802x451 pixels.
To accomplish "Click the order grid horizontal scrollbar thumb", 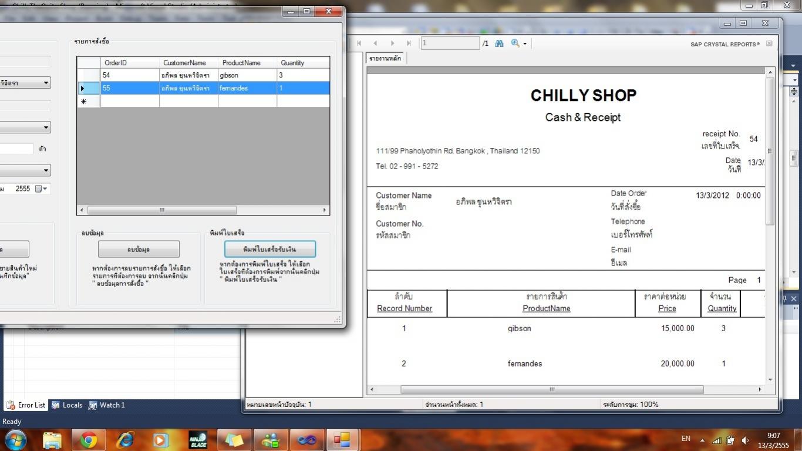I will tap(161, 210).
